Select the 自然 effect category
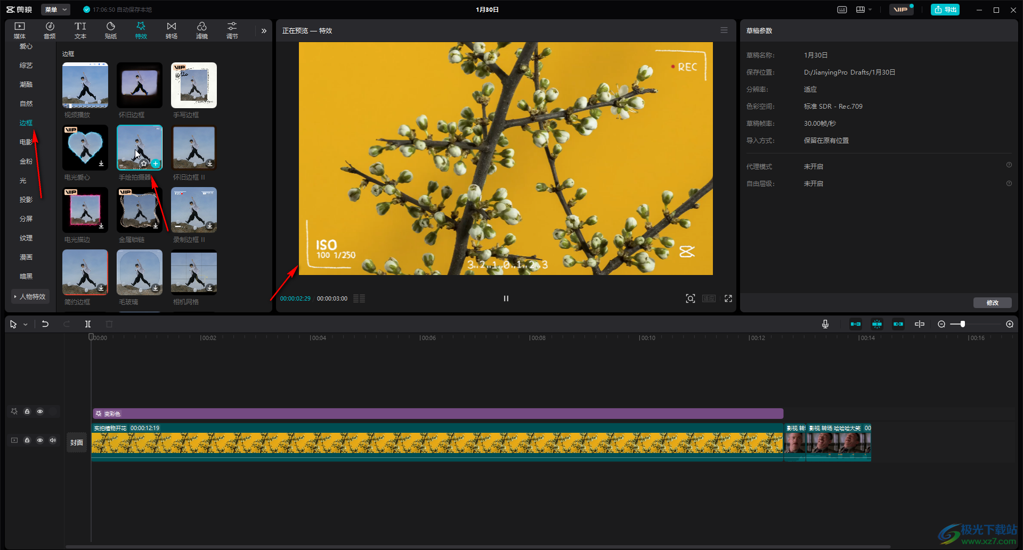Viewport: 1023px width, 550px height. coord(26,104)
